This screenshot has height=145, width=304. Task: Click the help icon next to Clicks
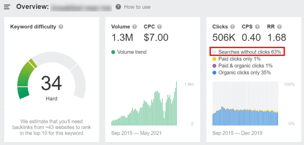tap(233, 27)
